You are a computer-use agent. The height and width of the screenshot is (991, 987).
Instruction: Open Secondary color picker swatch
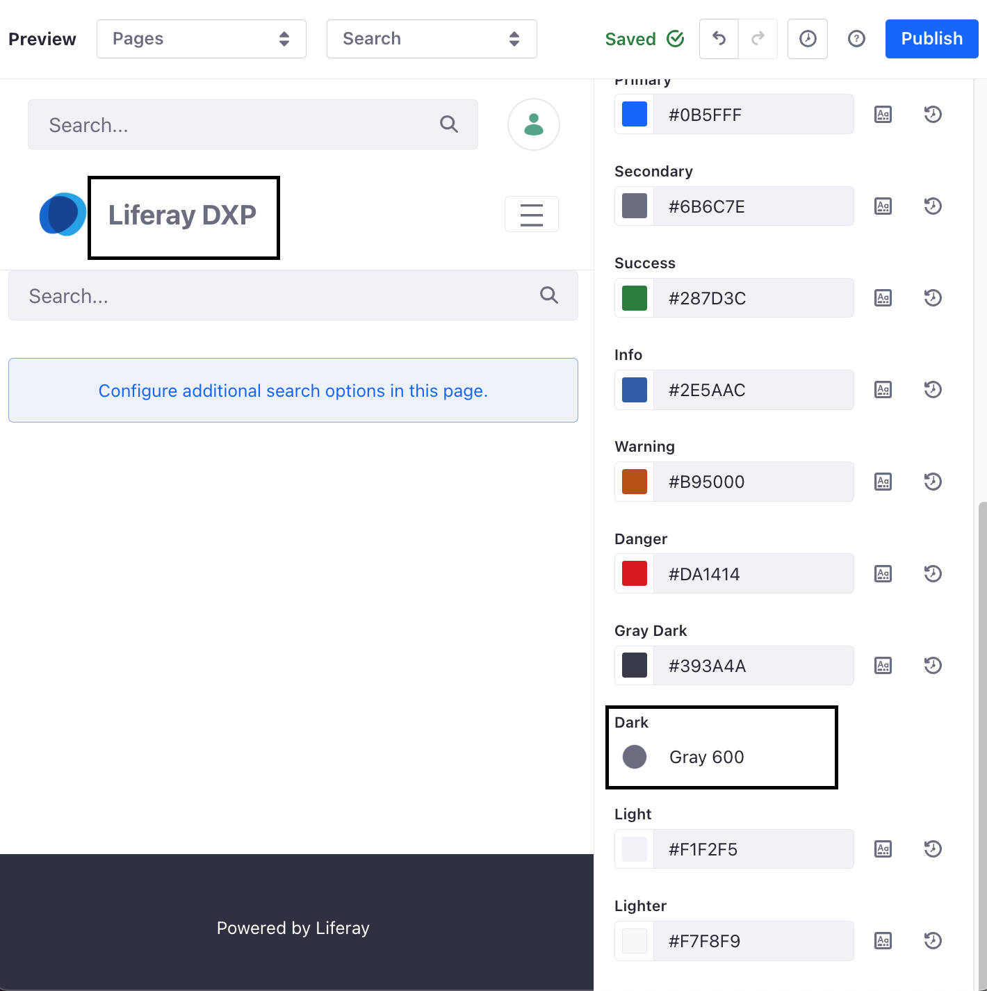pyautogui.click(x=635, y=206)
